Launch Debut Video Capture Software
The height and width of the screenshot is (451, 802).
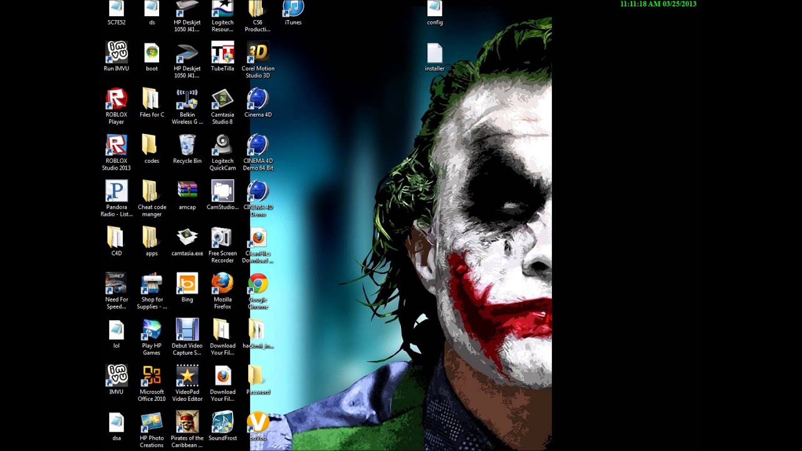click(187, 337)
